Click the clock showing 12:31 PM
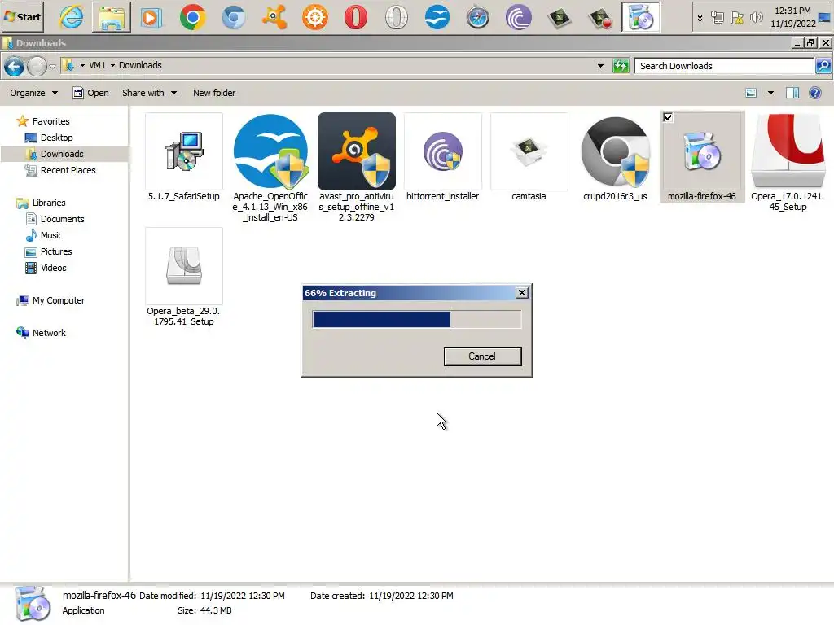Screen dimensions: 834x625 [793, 17]
